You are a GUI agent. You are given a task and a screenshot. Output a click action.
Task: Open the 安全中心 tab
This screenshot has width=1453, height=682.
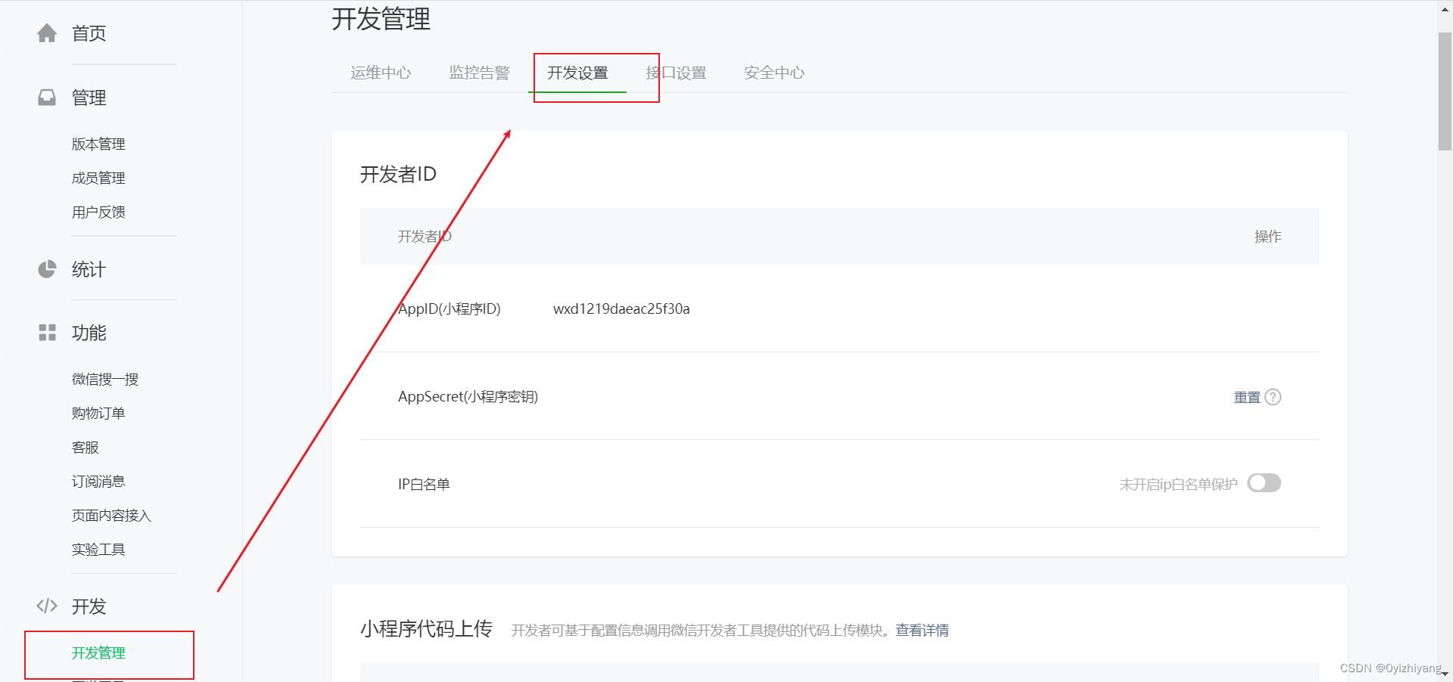(x=774, y=73)
